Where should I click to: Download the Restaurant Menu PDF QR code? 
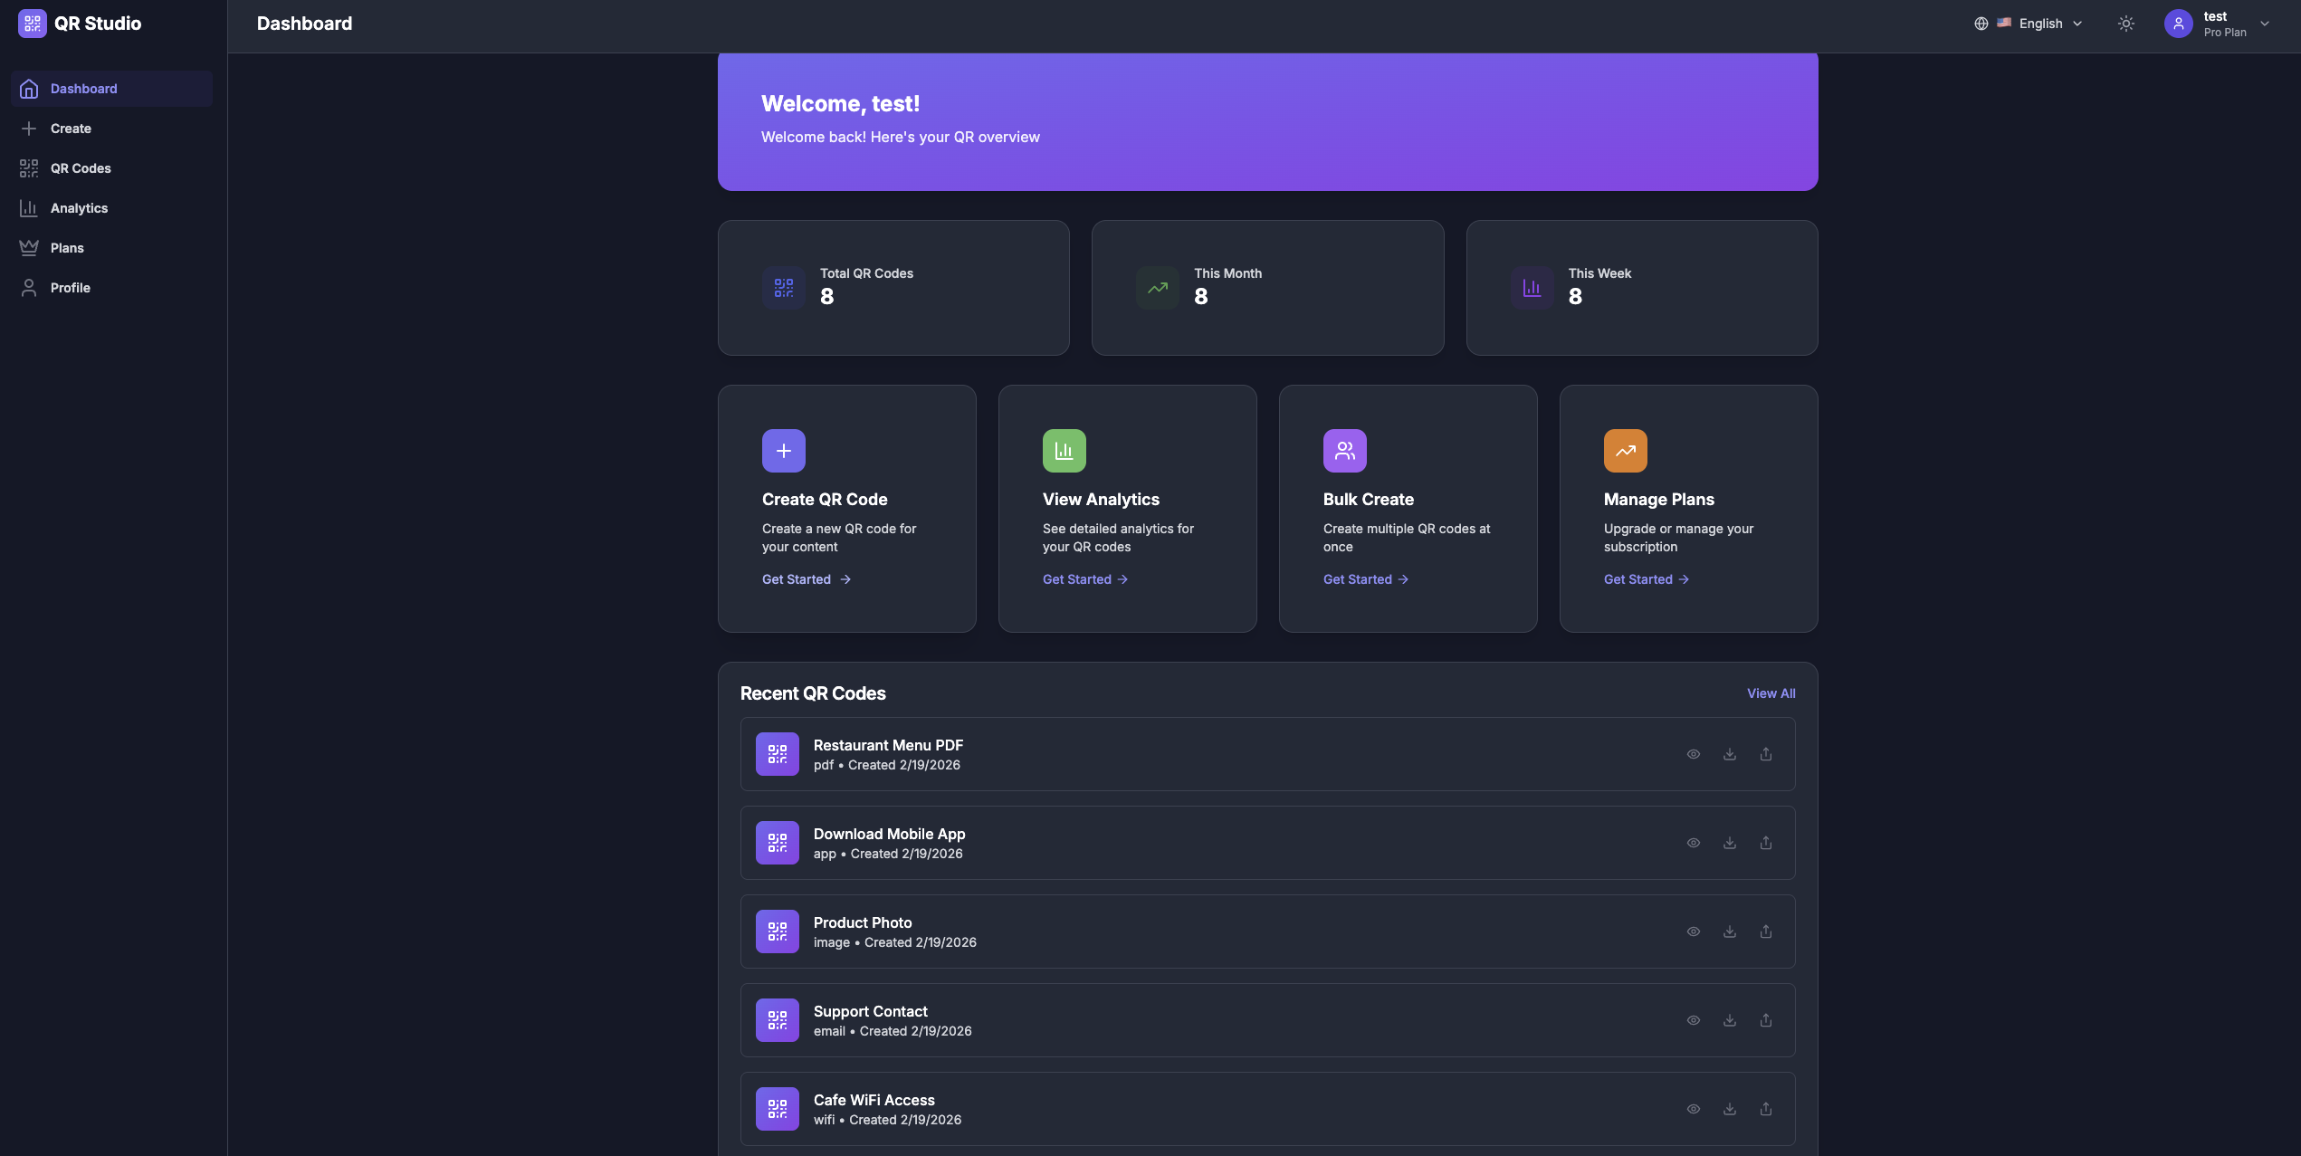coord(1729,754)
